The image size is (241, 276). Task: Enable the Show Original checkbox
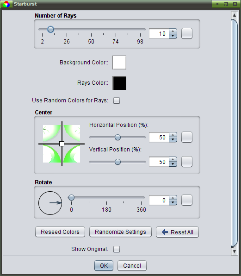point(117,249)
